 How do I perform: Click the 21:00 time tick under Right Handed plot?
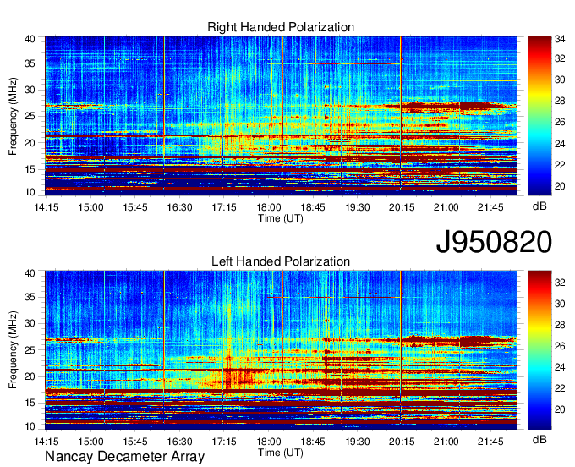(x=446, y=207)
